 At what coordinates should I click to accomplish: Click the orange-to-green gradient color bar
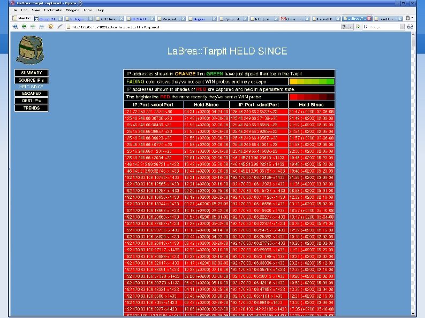point(312,81)
